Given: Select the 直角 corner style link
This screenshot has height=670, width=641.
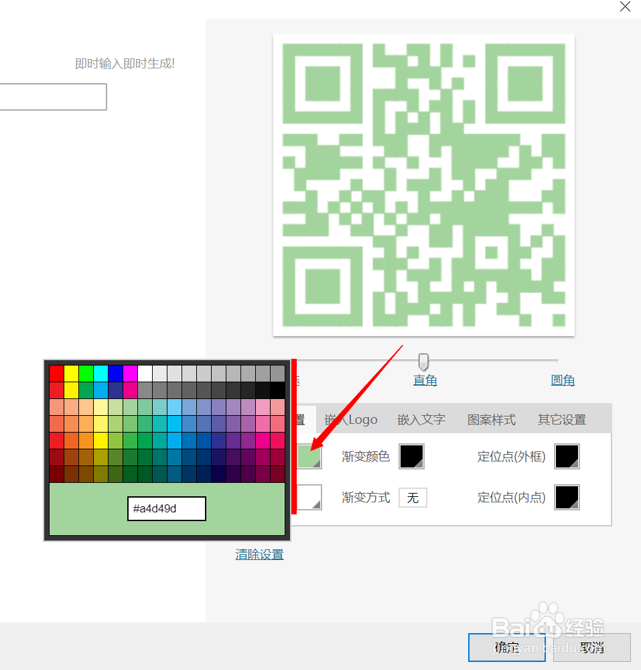Looking at the screenshot, I should 425,380.
